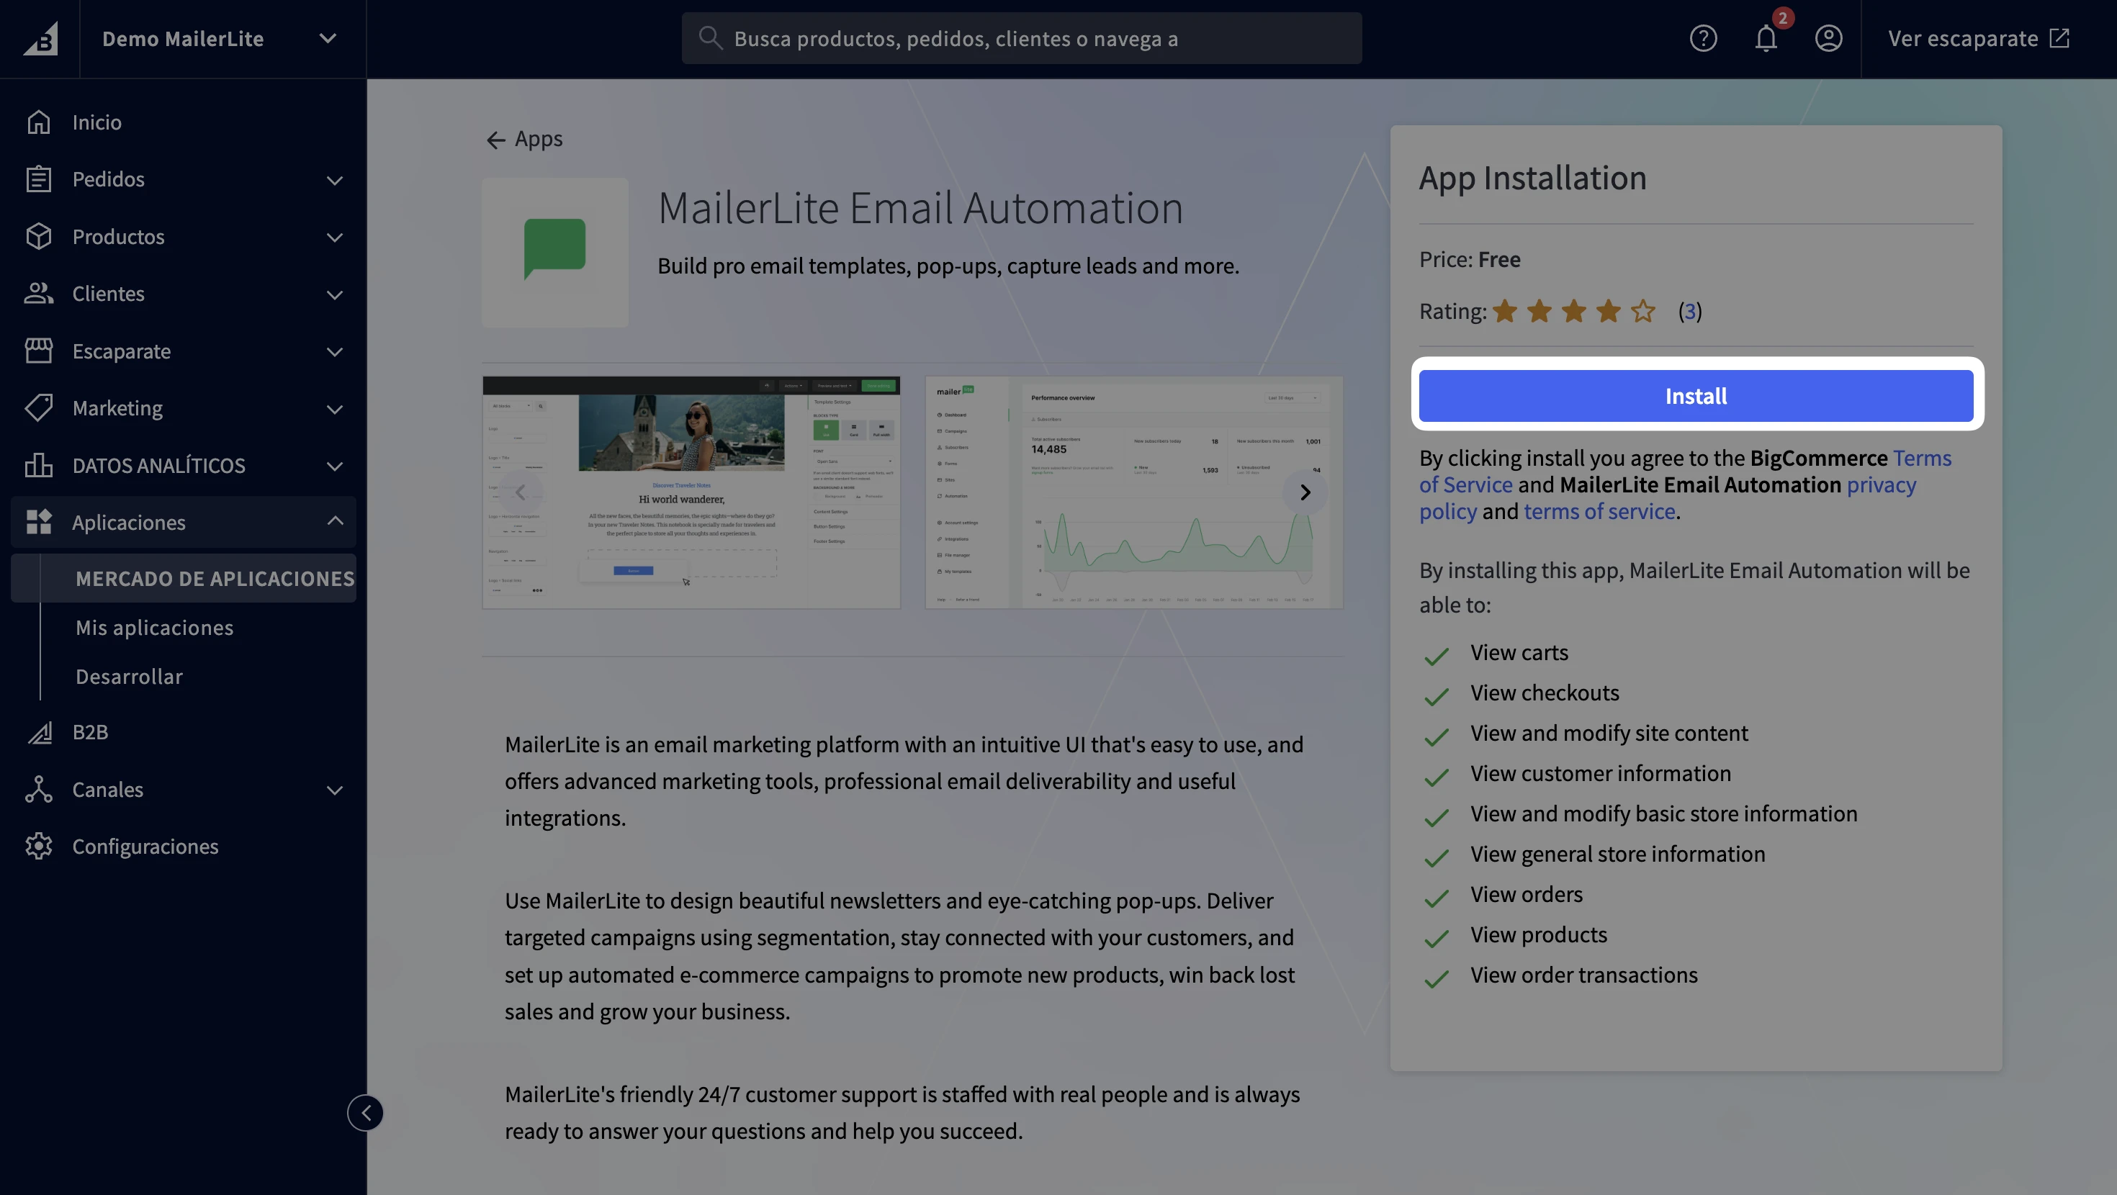Click "View general store information" text
This screenshot has width=2117, height=1195.
1617,854
